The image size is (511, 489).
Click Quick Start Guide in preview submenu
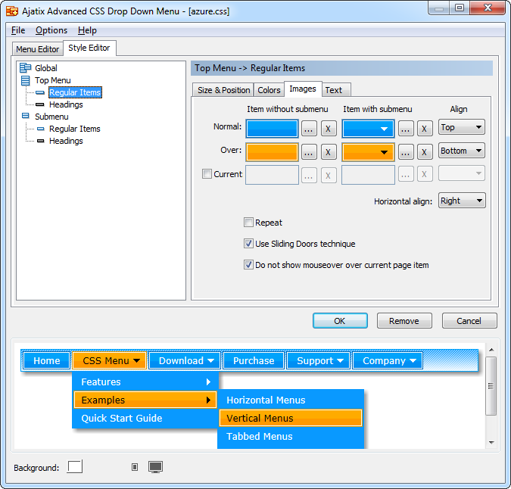(145, 418)
